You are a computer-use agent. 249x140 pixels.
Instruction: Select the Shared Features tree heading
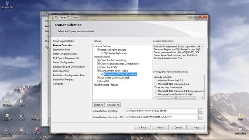click(102, 57)
